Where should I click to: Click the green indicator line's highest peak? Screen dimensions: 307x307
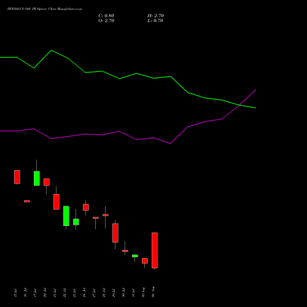(x=51, y=50)
